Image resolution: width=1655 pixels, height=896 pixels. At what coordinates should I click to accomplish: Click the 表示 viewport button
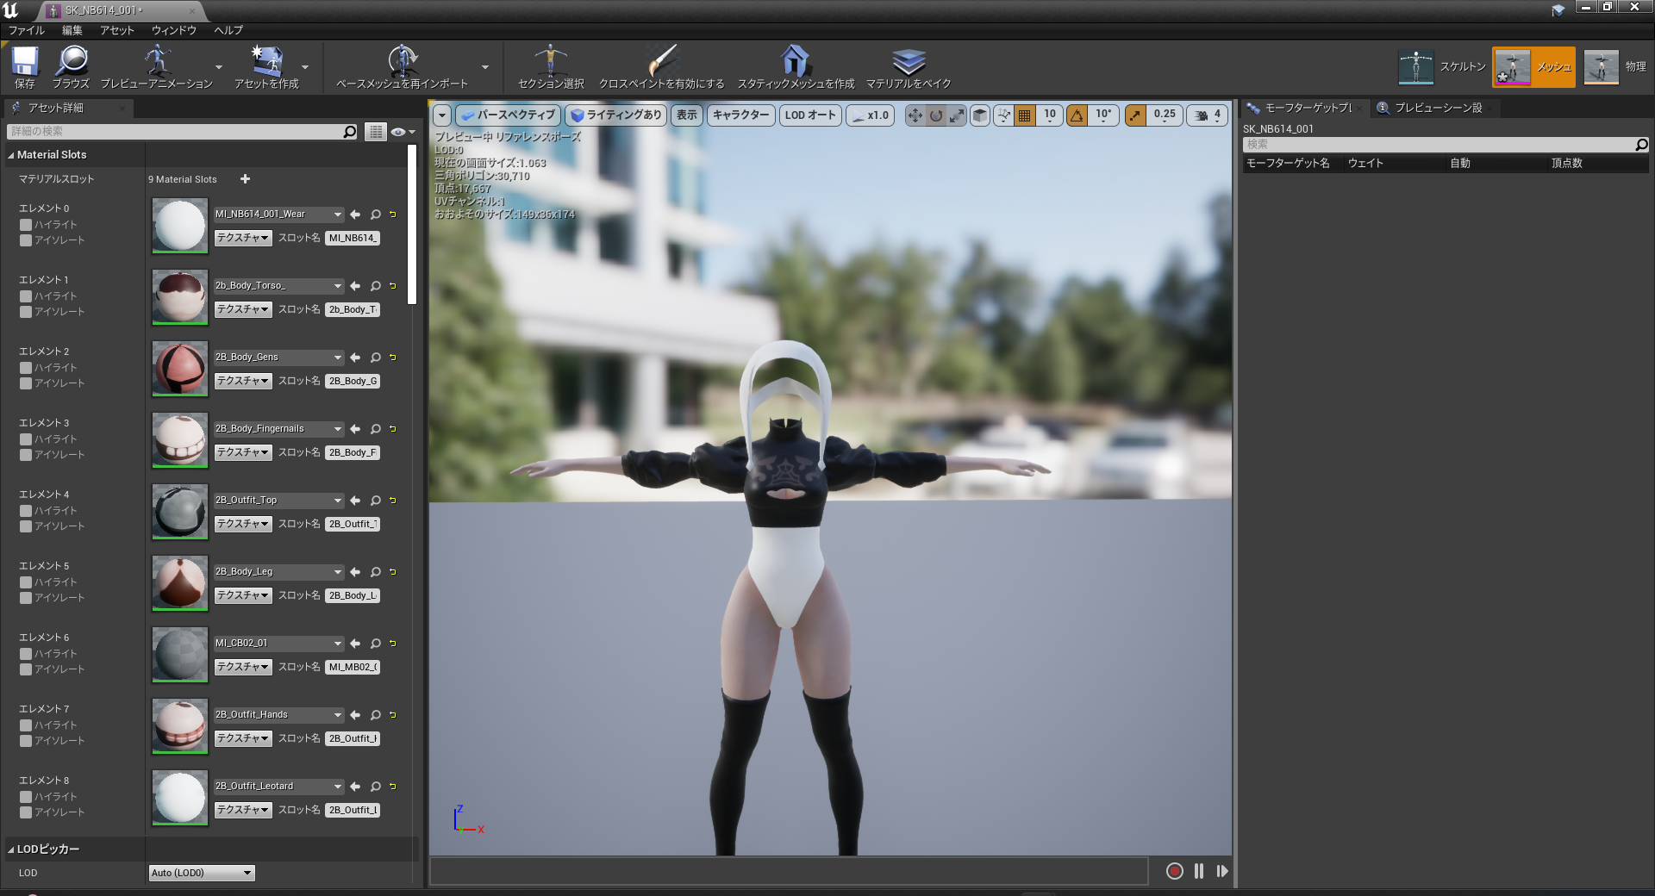[686, 115]
